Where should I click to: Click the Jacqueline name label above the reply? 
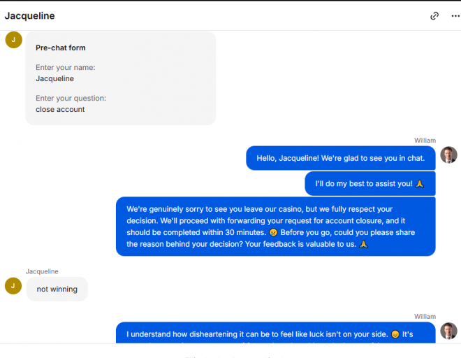[x=42, y=271]
